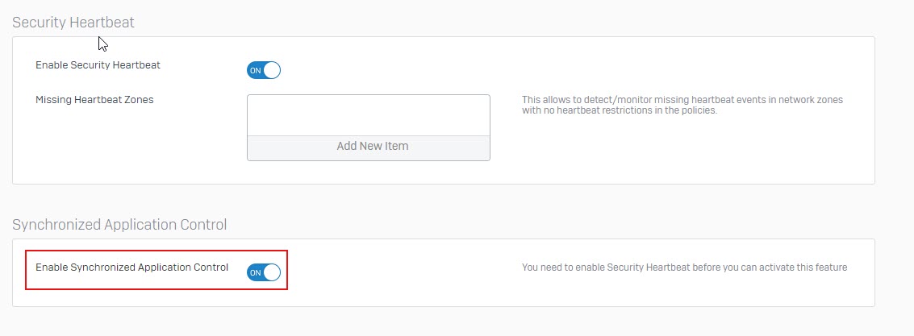Click ON text inside Synchronized Application switch

tap(255, 272)
